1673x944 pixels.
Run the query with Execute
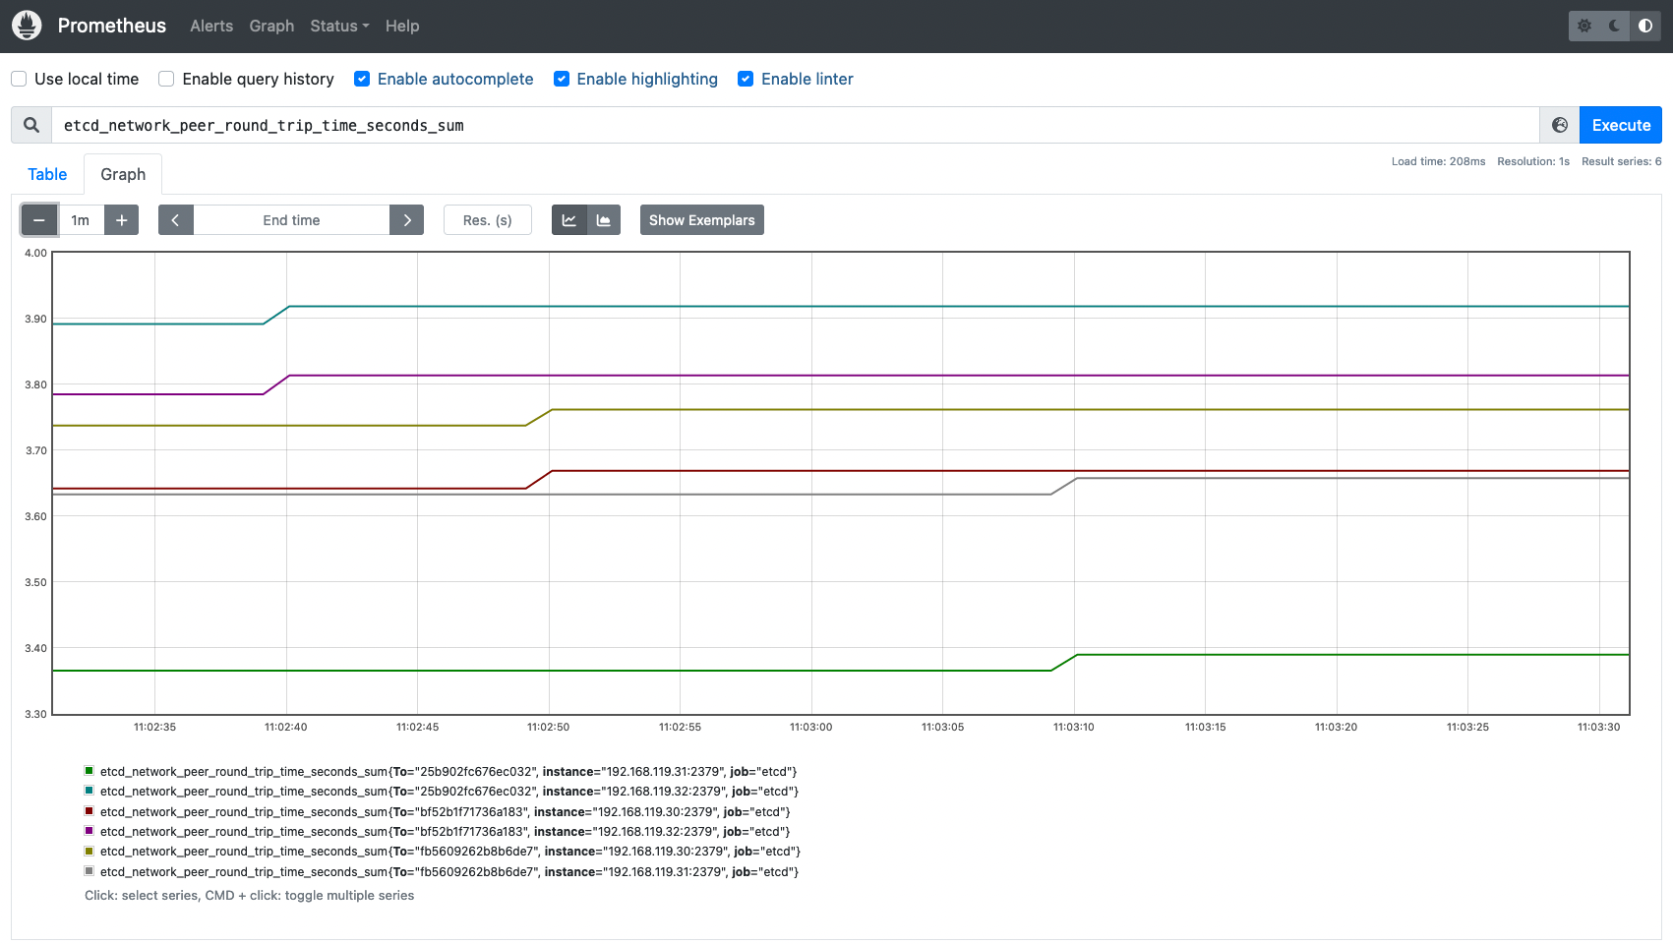point(1621,125)
